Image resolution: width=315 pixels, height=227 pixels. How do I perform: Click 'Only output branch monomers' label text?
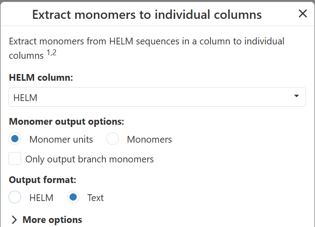click(x=89, y=159)
